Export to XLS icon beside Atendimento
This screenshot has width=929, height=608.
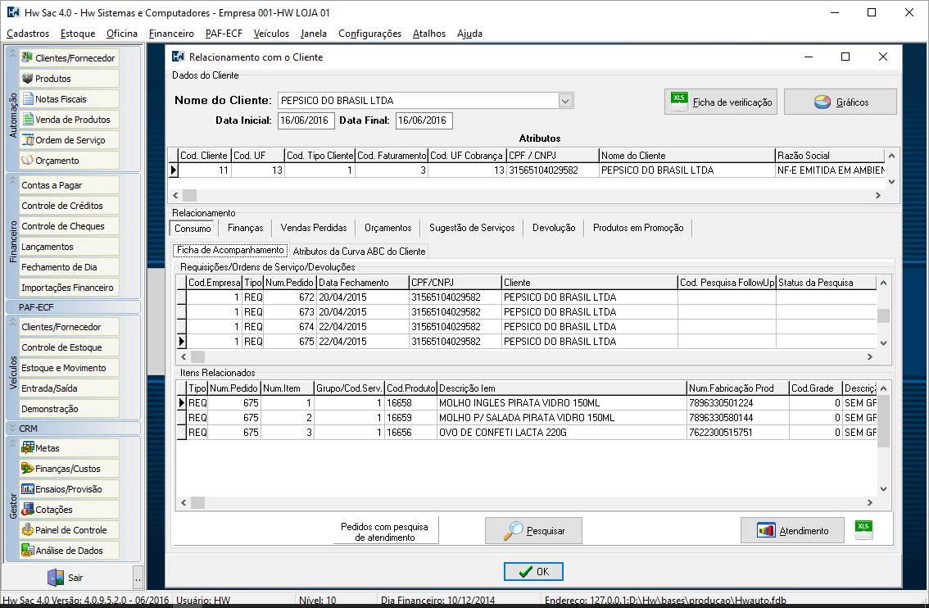(x=863, y=530)
